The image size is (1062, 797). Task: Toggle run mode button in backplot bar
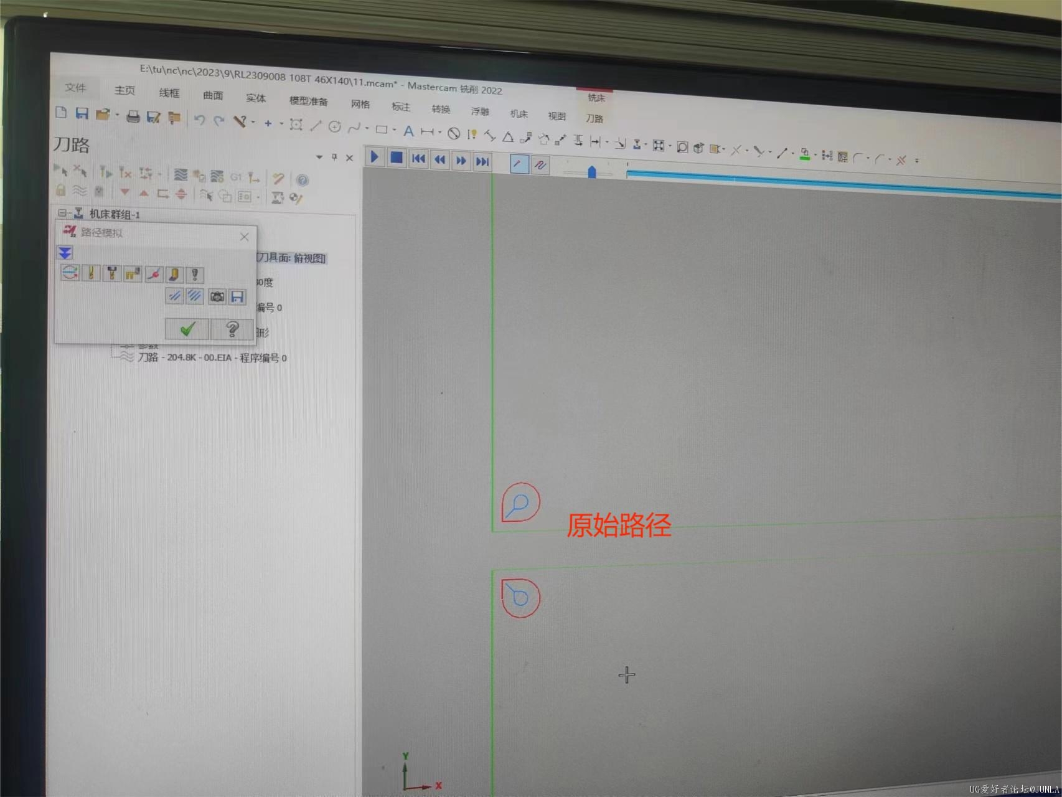pyautogui.click(x=540, y=165)
